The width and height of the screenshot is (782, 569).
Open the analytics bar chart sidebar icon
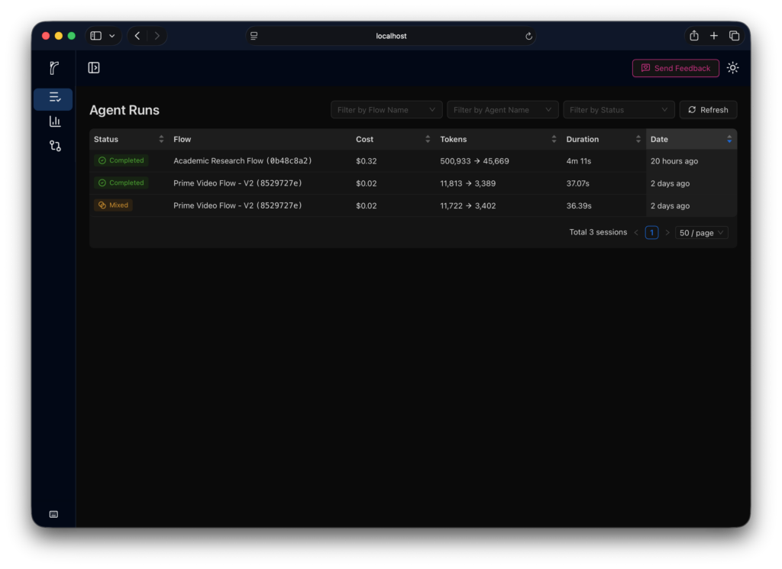[54, 121]
